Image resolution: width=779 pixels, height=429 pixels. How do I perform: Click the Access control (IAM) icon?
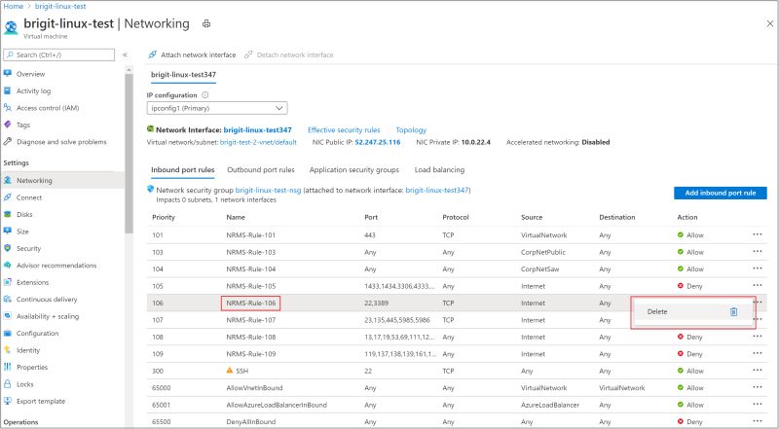(8, 108)
